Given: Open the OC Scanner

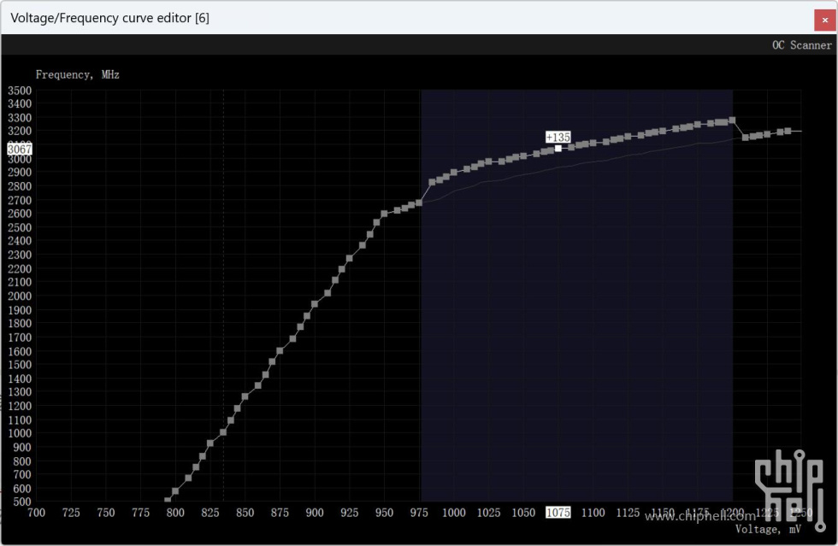Looking at the screenshot, I should tap(801, 45).
